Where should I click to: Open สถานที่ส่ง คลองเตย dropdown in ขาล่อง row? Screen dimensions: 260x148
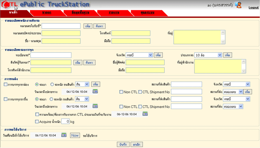(x=233, y=92)
